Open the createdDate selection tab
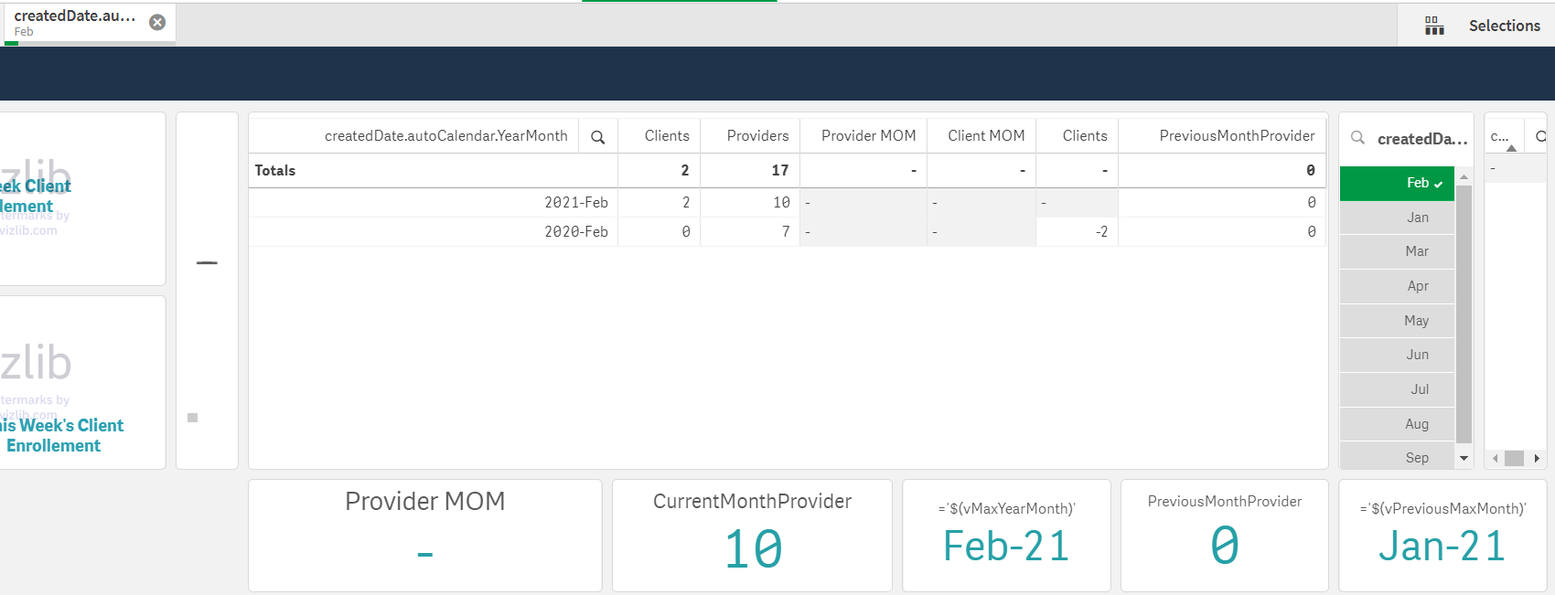 pos(75,22)
